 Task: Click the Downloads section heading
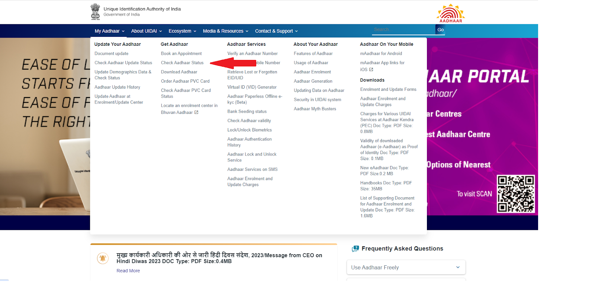pos(372,80)
